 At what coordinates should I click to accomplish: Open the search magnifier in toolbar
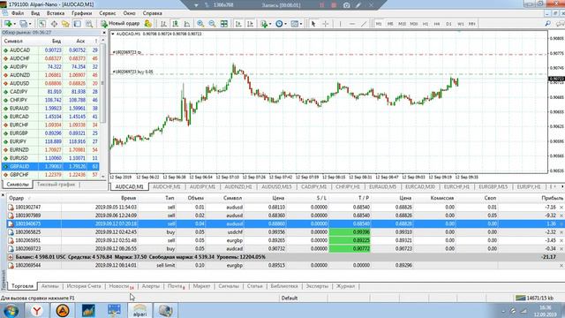[547, 24]
